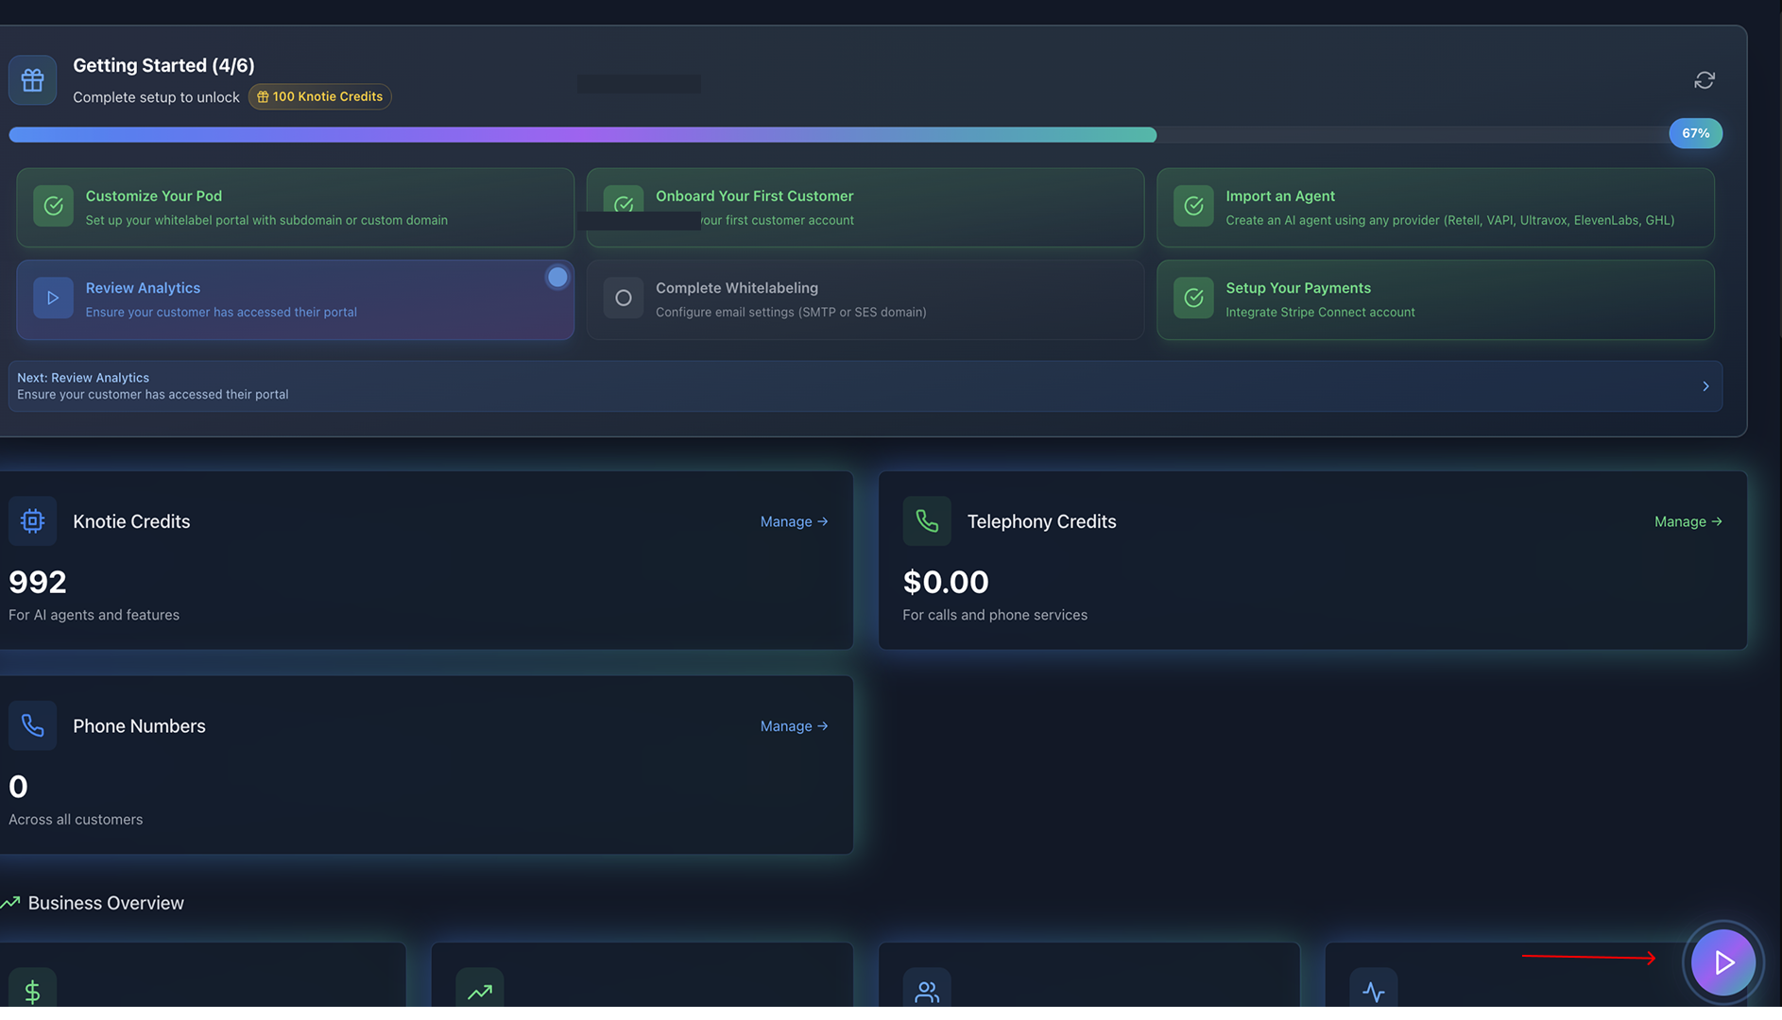Viewport: 1782px width, 1020px height.
Task: Click Manage link in Knotie Credits card
Action: pyautogui.click(x=794, y=521)
